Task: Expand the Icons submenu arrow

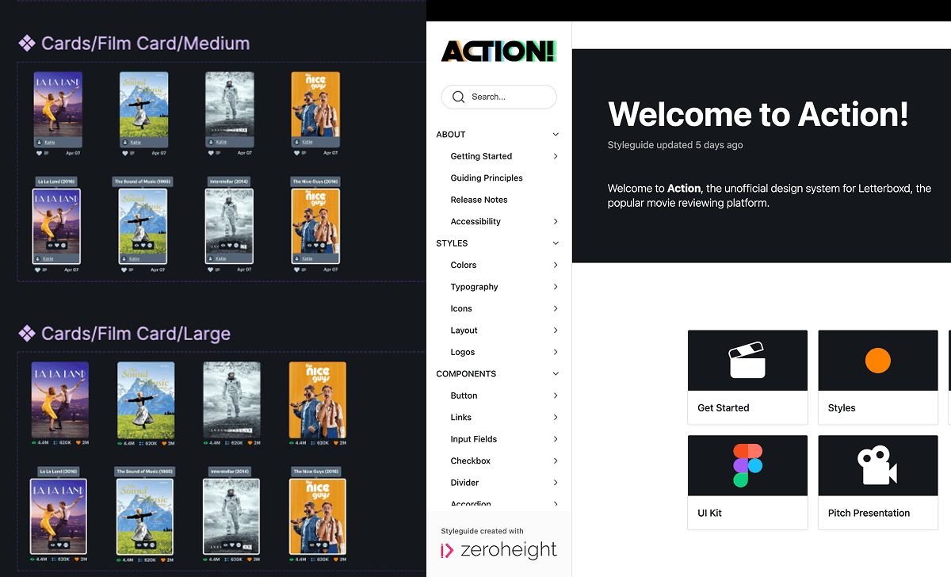Action: click(x=556, y=308)
